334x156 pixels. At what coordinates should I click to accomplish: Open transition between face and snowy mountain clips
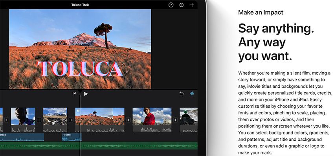point(39,120)
